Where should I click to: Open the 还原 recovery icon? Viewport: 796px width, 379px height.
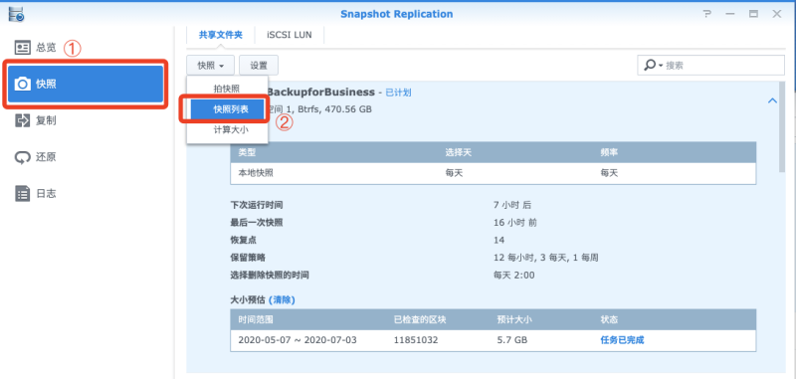click(x=23, y=157)
